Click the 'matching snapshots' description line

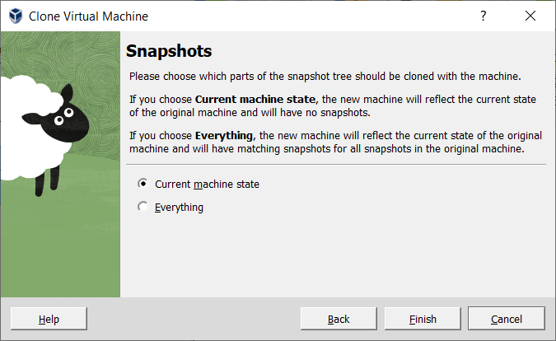[x=326, y=149]
